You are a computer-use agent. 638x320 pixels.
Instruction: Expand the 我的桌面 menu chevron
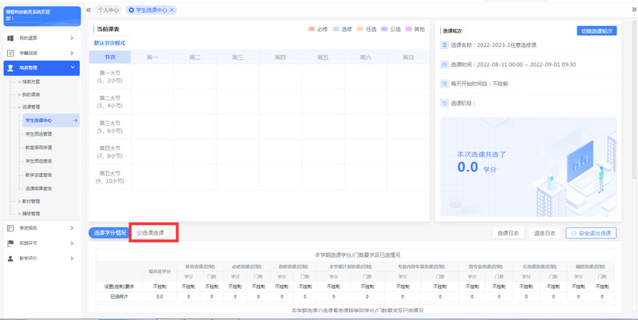pyautogui.click(x=71, y=38)
